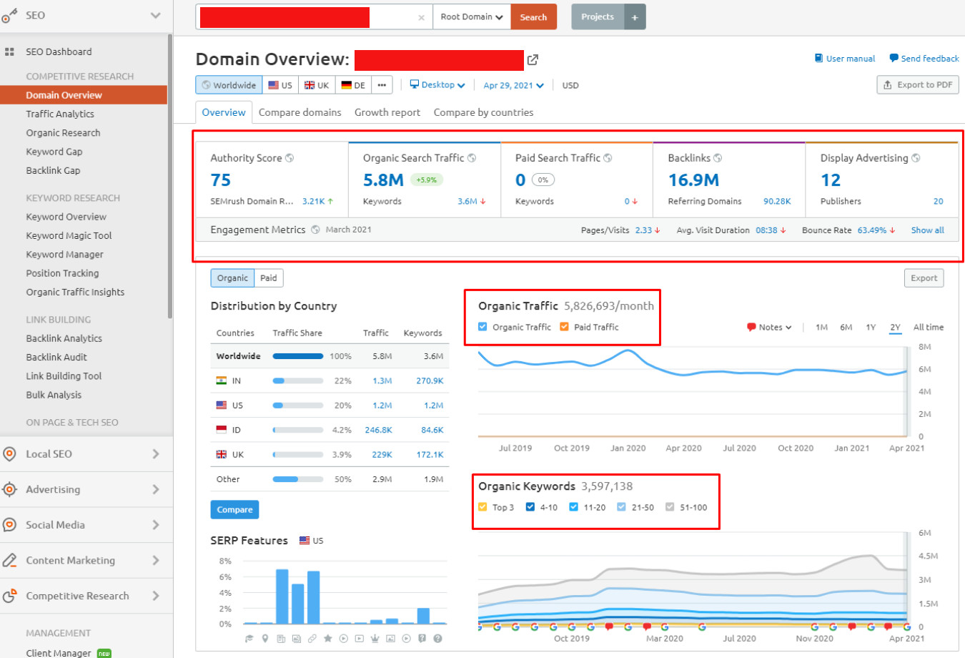Collapse the SEO sidebar section

(155, 16)
